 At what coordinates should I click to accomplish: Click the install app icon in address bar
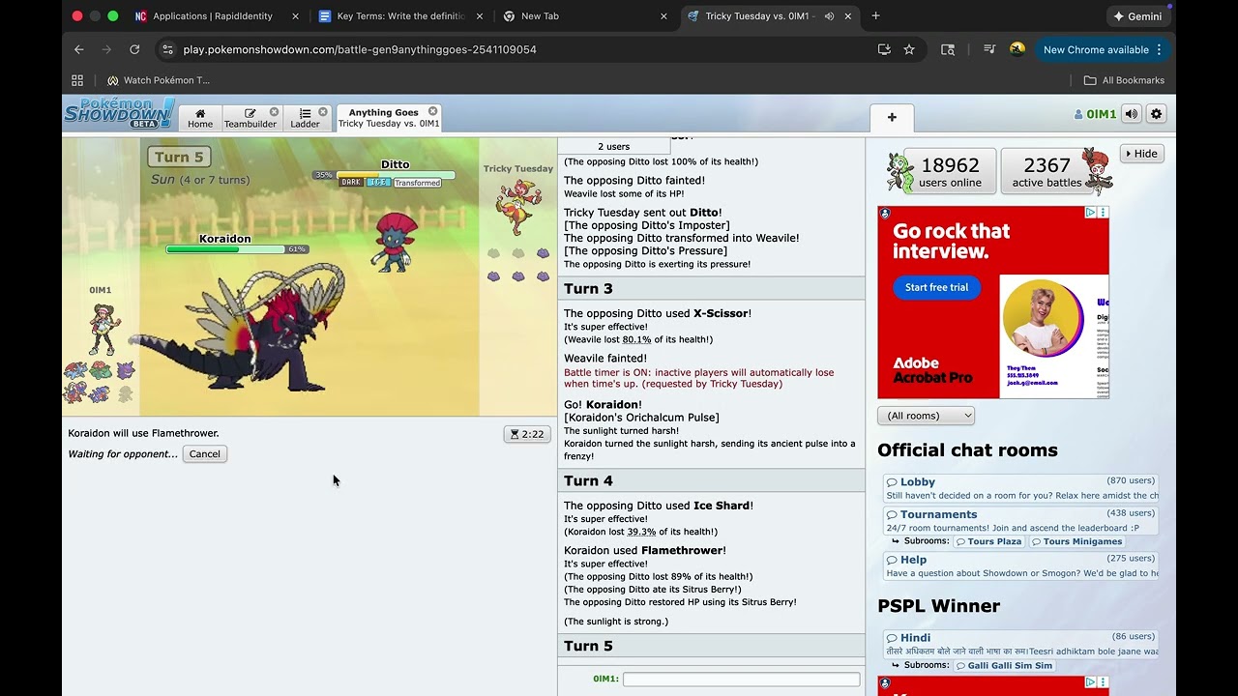tap(884, 49)
